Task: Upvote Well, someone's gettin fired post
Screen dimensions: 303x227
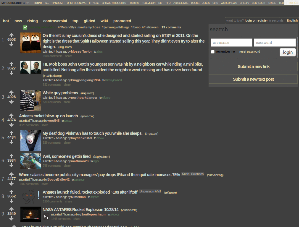Action: tap(12, 156)
